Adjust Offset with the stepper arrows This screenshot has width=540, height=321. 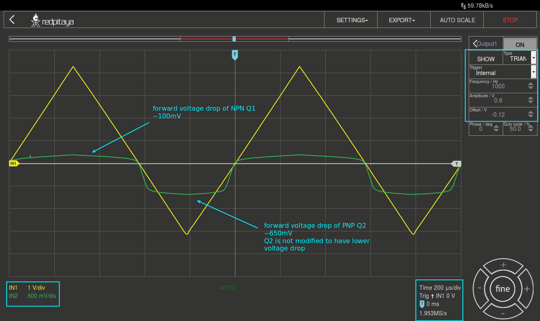coord(531,114)
